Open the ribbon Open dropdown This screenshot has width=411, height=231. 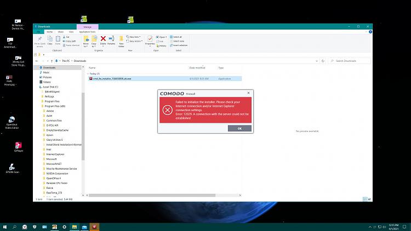tap(162, 37)
